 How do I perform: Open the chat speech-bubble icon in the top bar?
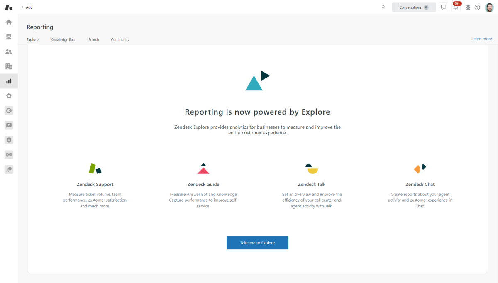(444, 7)
